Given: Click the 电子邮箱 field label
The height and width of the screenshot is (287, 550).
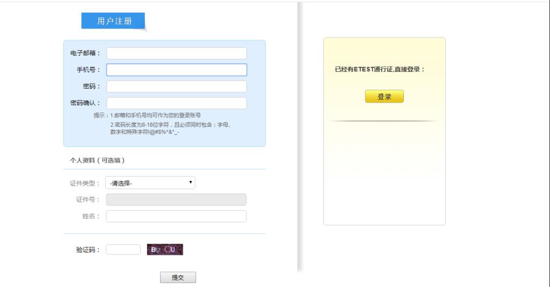Looking at the screenshot, I should [85, 53].
